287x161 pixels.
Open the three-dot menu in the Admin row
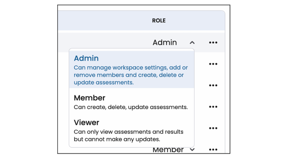pos(213,43)
